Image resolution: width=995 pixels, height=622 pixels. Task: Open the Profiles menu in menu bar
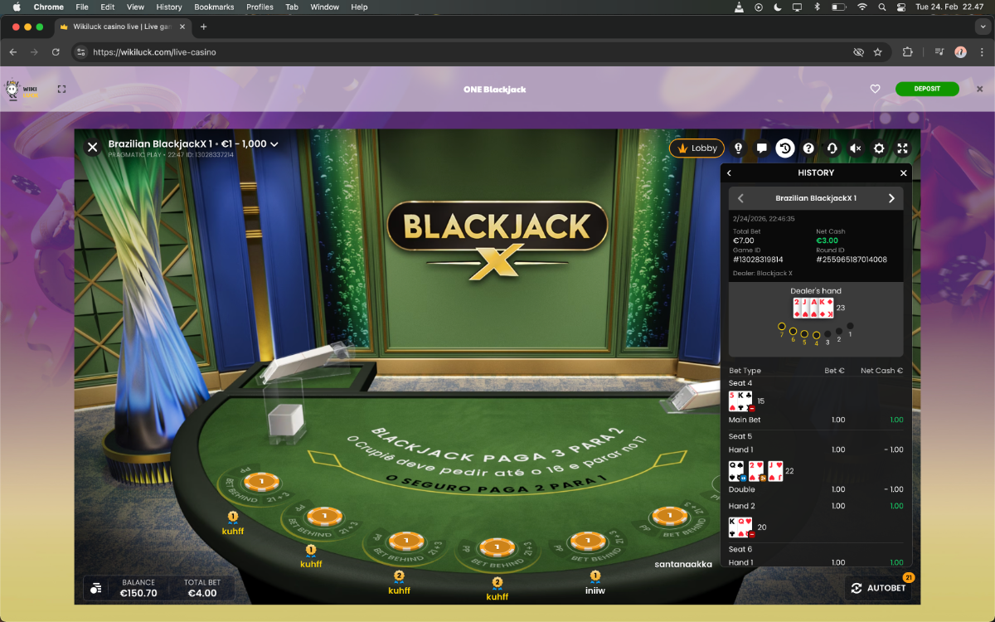tap(260, 7)
